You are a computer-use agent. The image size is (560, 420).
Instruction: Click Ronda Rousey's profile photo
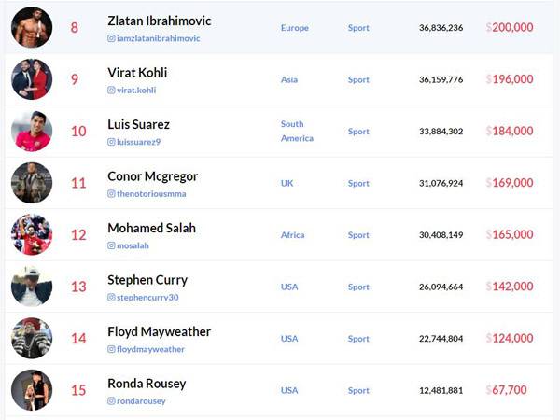coord(32,390)
